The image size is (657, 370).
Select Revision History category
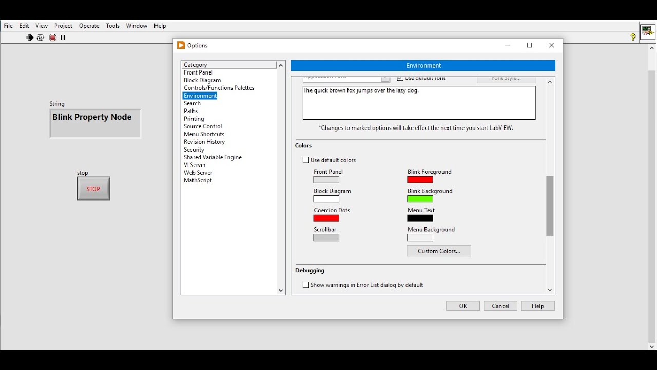(x=204, y=142)
